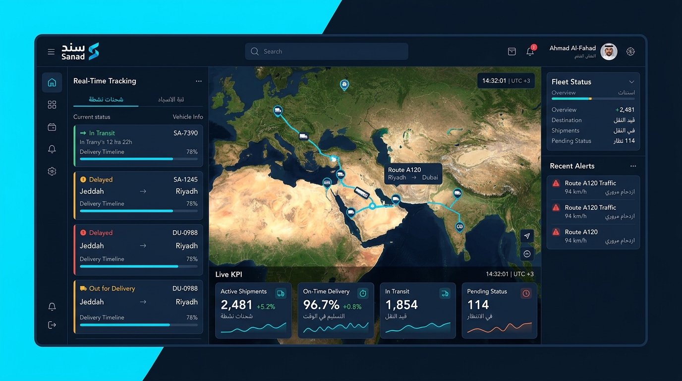
Task: Open the grid dashboard icon in sidebar
Action: coord(52,105)
